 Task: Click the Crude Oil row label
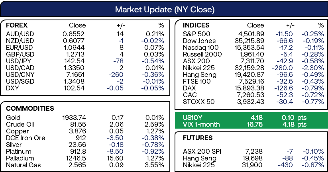click(20, 124)
